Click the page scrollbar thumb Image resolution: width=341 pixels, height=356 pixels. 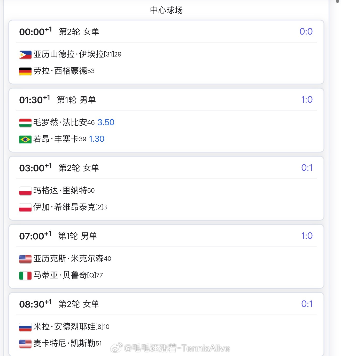(x=337, y=1)
